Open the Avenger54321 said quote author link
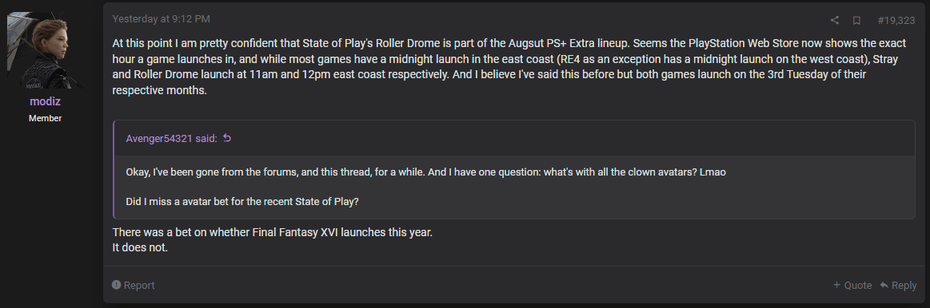The height and width of the screenshot is (308, 930). pos(172,139)
